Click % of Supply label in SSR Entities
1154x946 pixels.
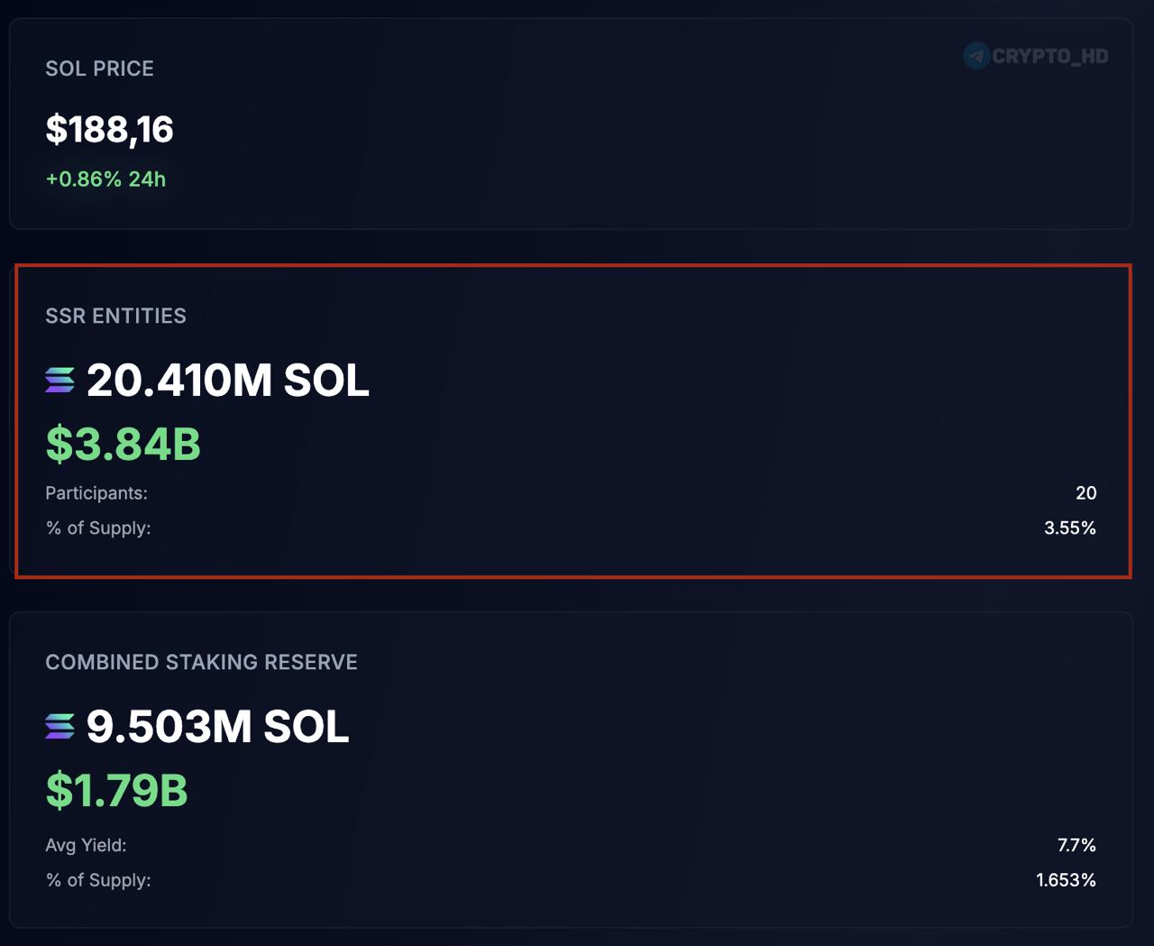point(98,528)
